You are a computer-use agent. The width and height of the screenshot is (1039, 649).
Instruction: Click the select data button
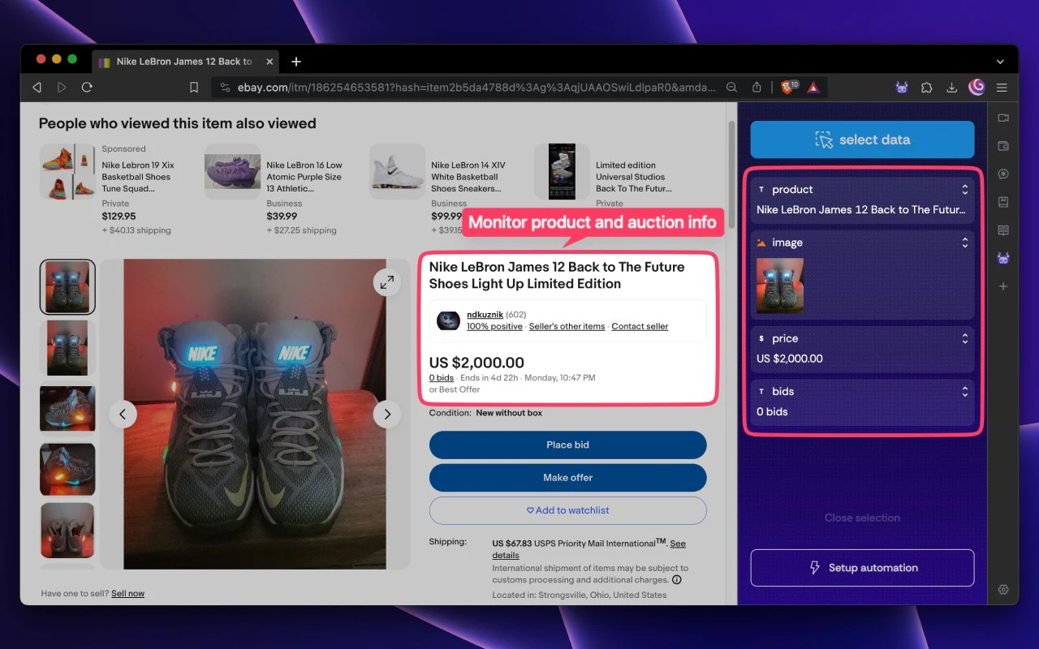(x=862, y=140)
